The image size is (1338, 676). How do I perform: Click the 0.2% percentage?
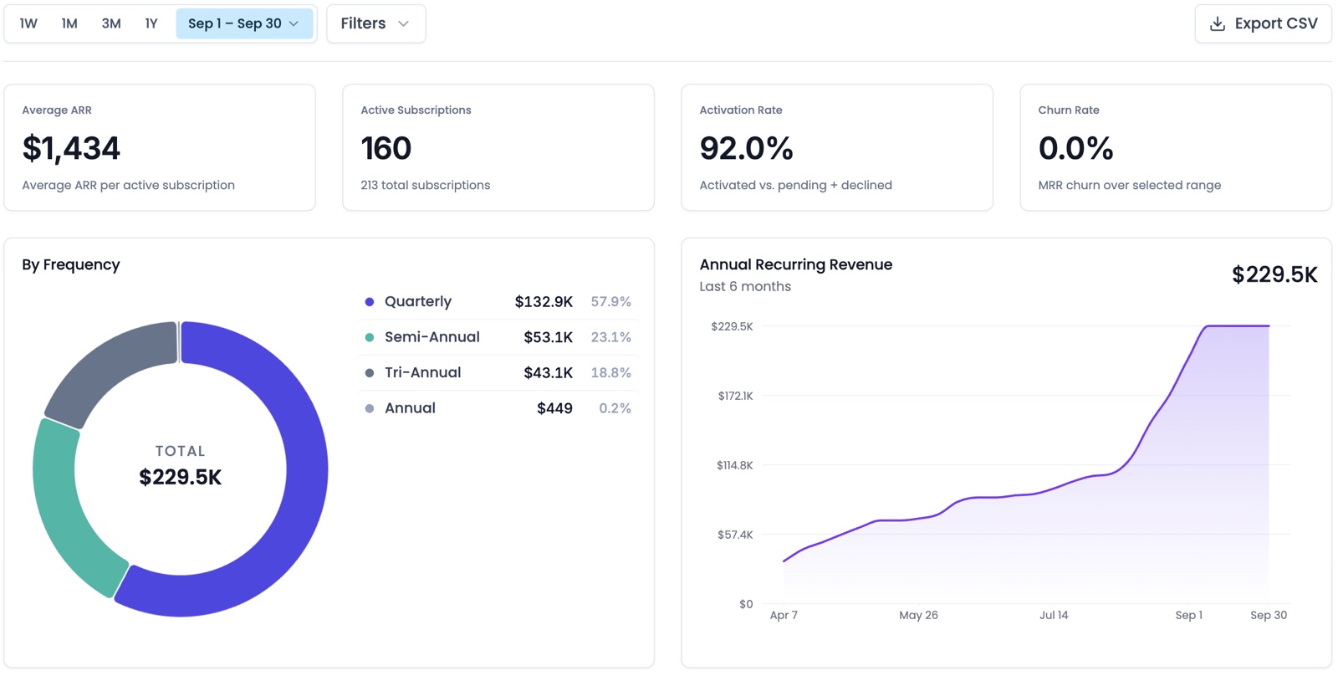point(615,408)
